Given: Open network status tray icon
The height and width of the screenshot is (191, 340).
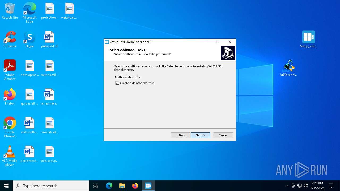Looking at the screenshot, I should [299, 186].
